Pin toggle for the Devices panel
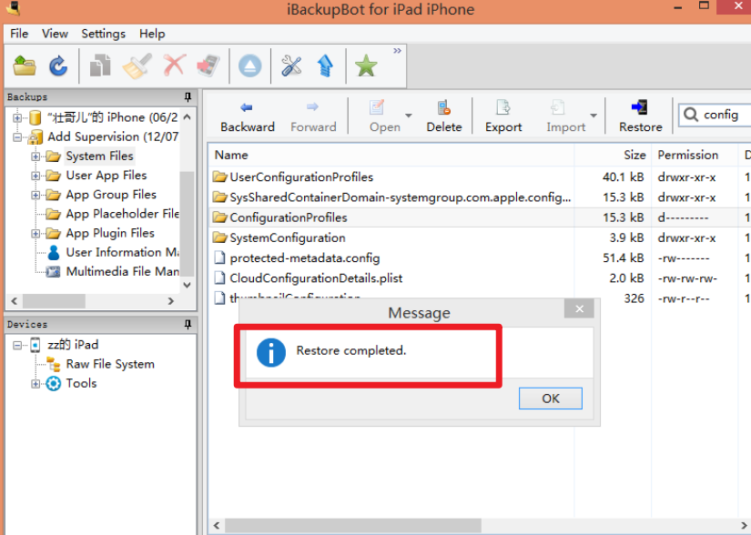 coord(188,325)
